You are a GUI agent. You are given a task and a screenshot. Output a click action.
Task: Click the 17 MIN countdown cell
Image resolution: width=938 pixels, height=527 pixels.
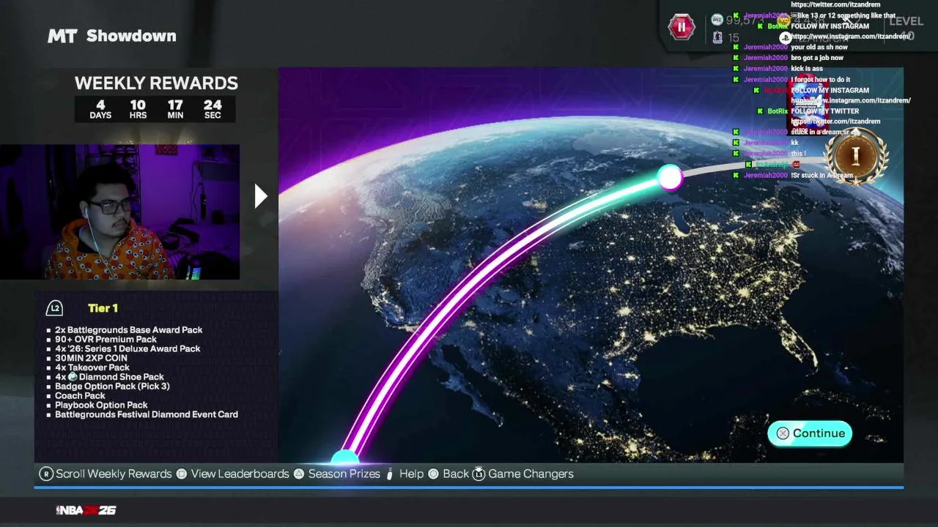click(175, 110)
